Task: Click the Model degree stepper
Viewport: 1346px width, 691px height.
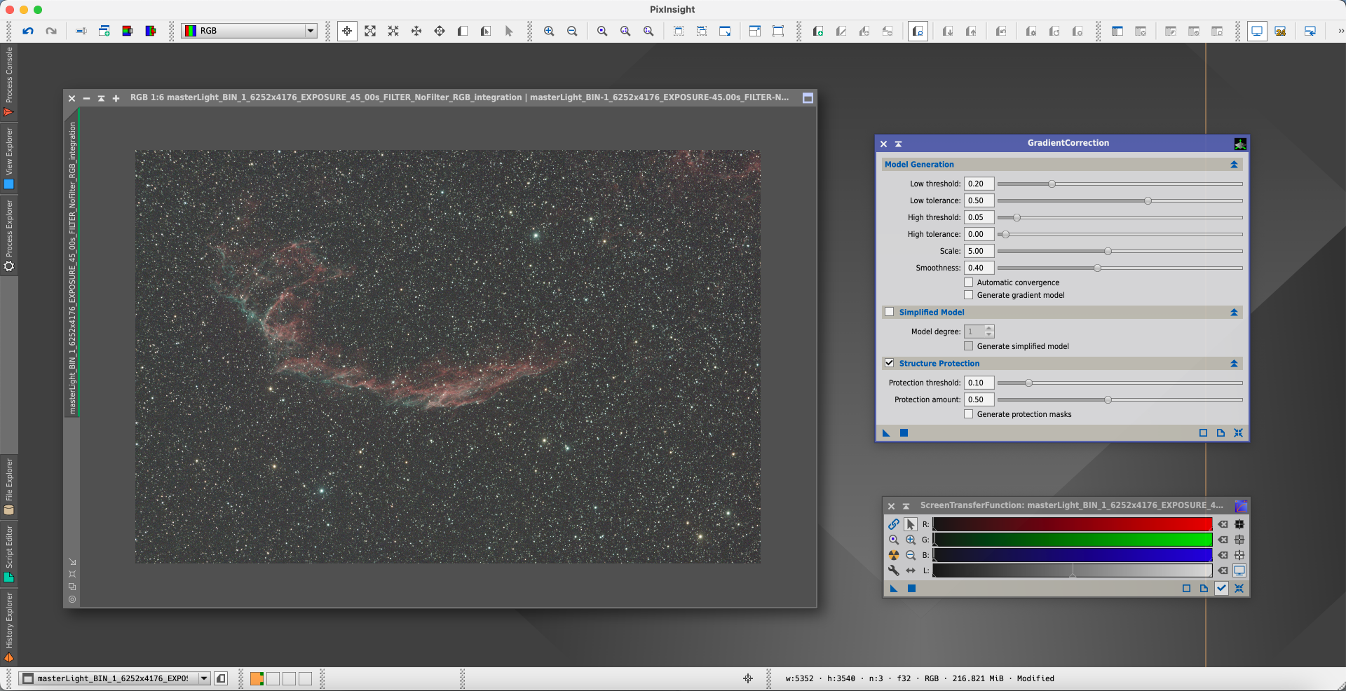Action: pyautogui.click(x=989, y=331)
